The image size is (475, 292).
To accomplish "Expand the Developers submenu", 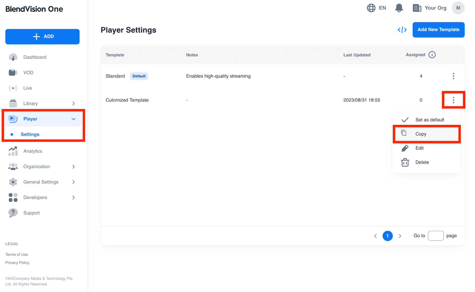I will coord(73,198).
